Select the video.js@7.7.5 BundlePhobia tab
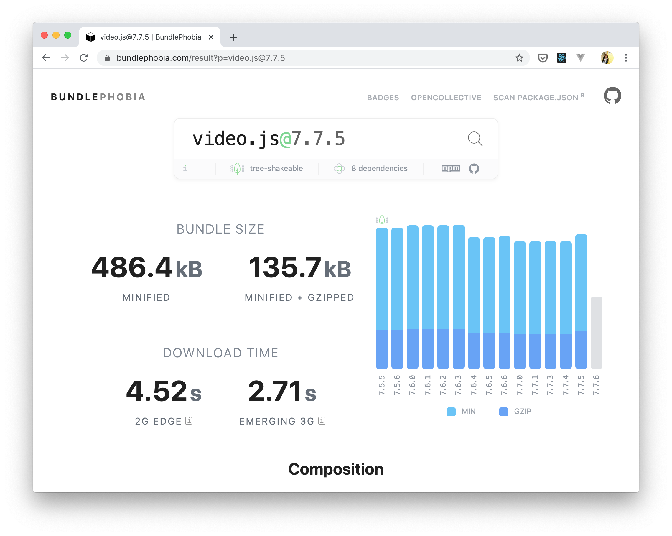672x536 pixels. pyautogui.click(x=150, y=37)
